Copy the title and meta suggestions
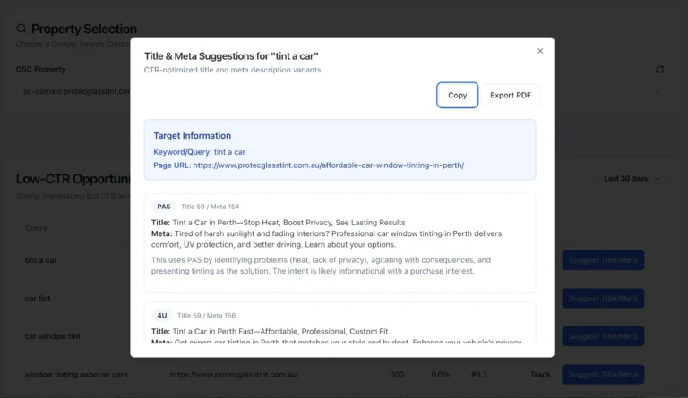688x398 pixels. click(x=457, y=96)
